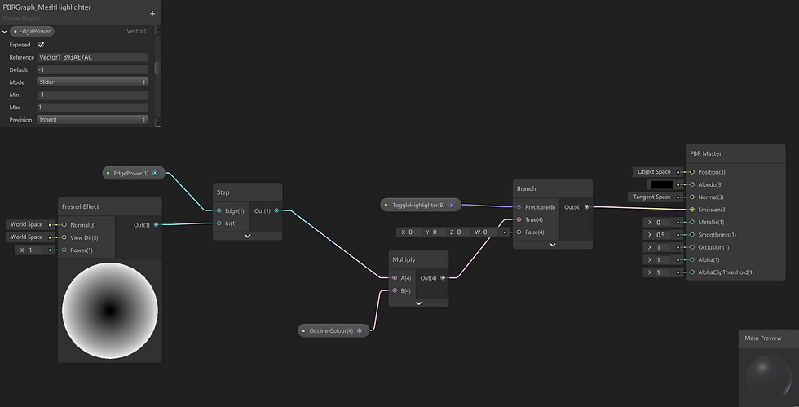Click PBR Master Alpha(1) port
The height and width of the screenshot is (407, 799).
(x=692, y=259)
